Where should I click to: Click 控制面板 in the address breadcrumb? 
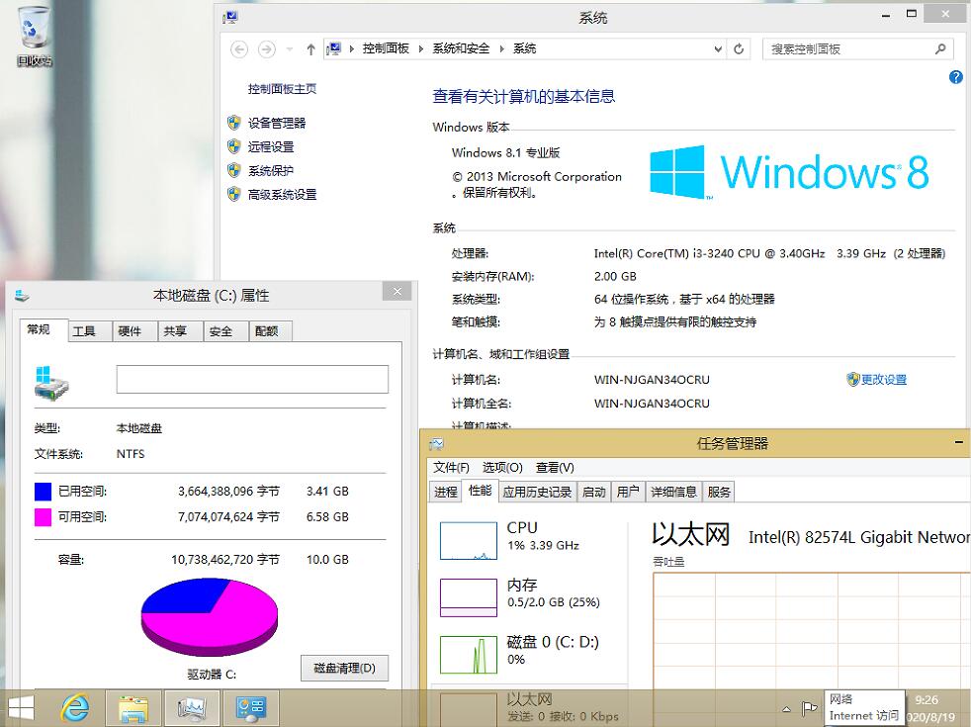(386, 48)
